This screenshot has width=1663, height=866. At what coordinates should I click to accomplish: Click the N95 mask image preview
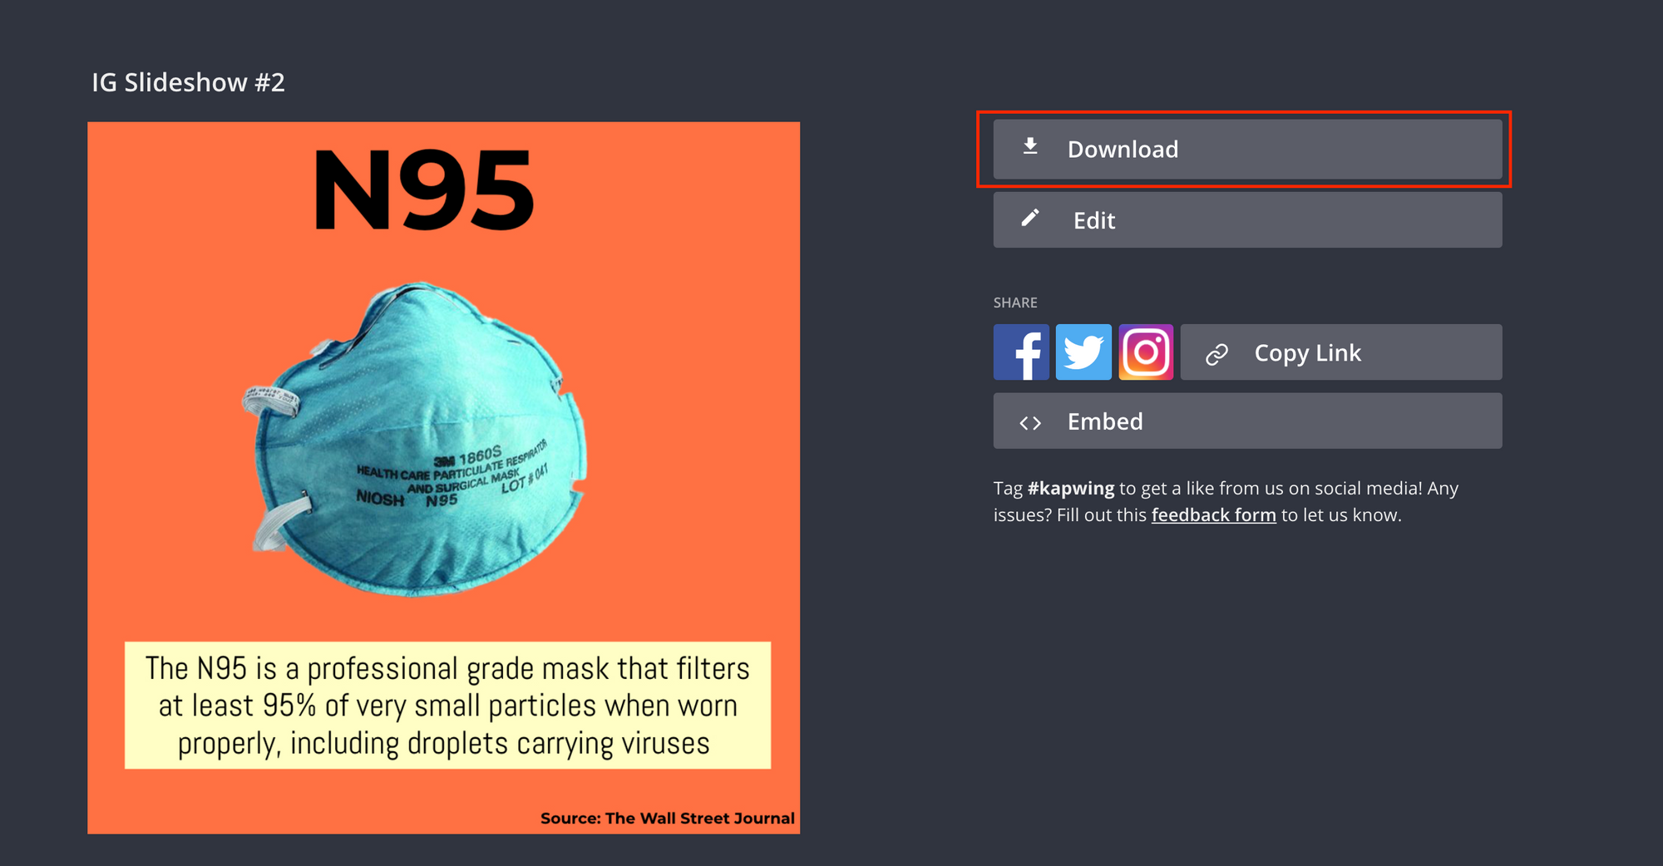[x=443, y=478]
